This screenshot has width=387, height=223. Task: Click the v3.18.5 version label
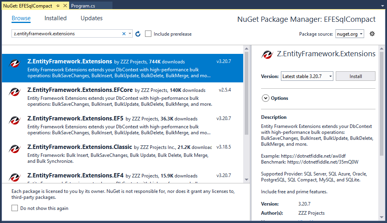pos(224,147)
